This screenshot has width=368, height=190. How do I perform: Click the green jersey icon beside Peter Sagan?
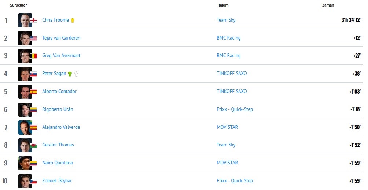[70, 74]
